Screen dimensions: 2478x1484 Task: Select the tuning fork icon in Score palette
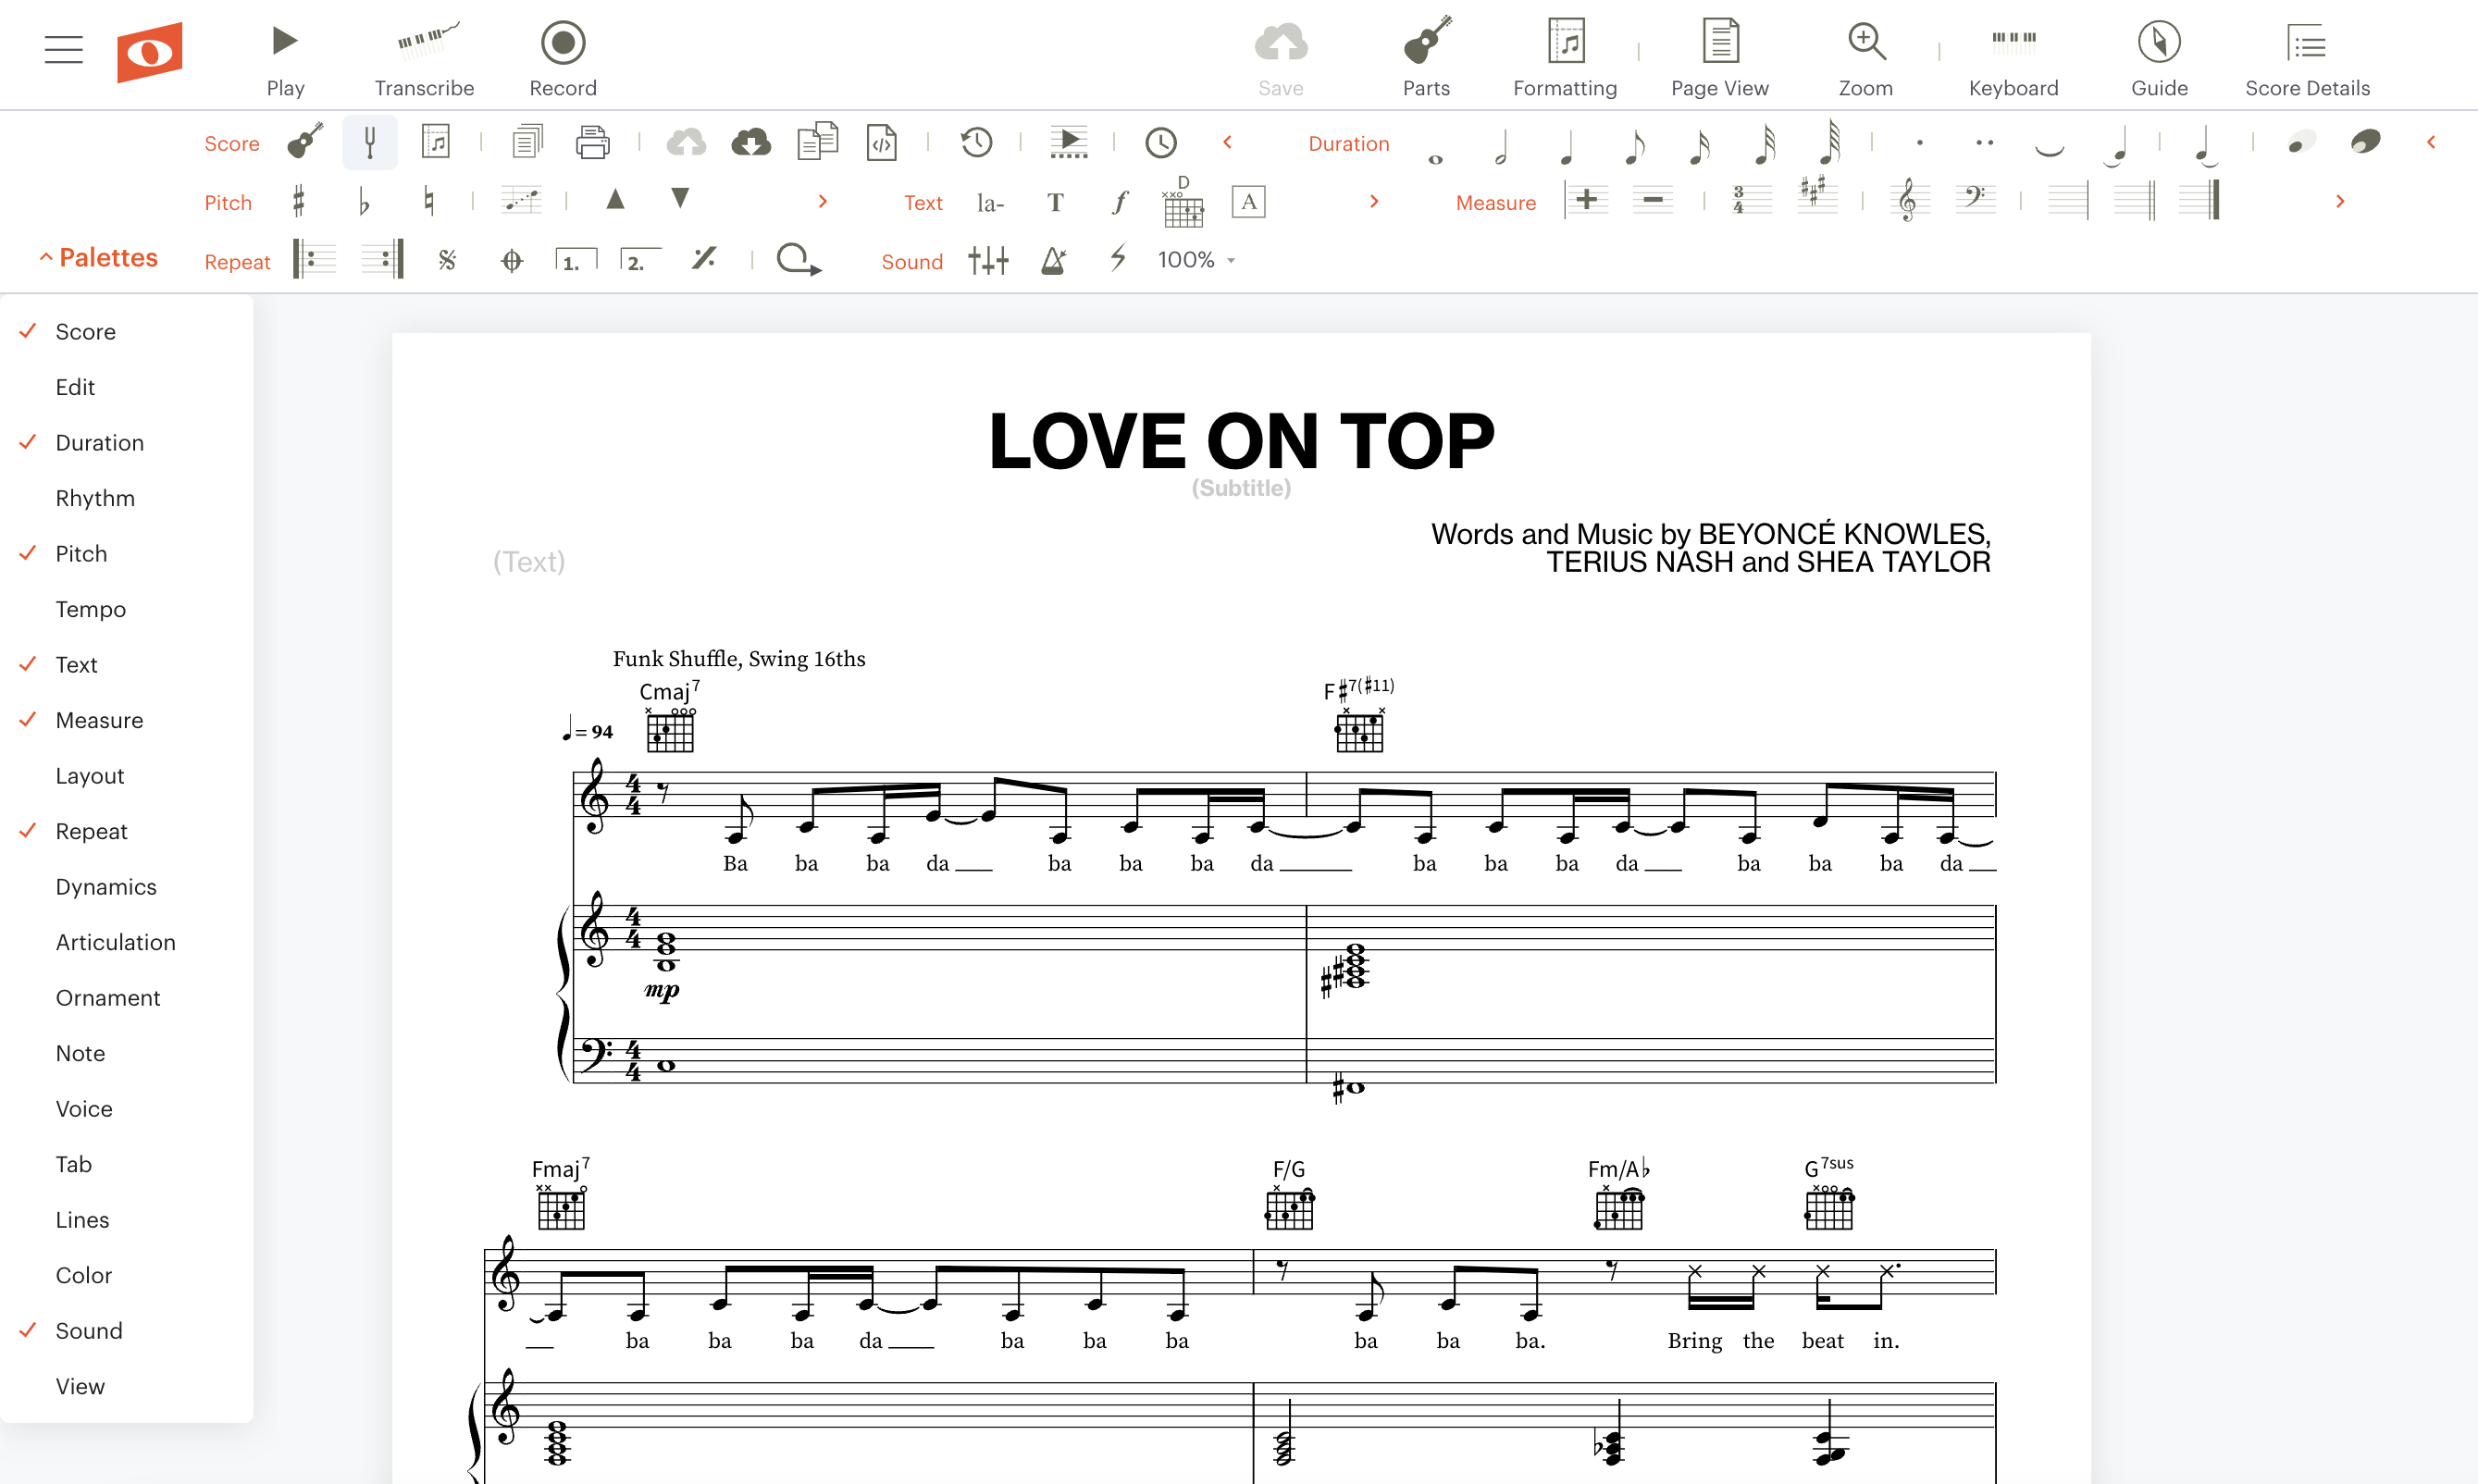[370, 142]
